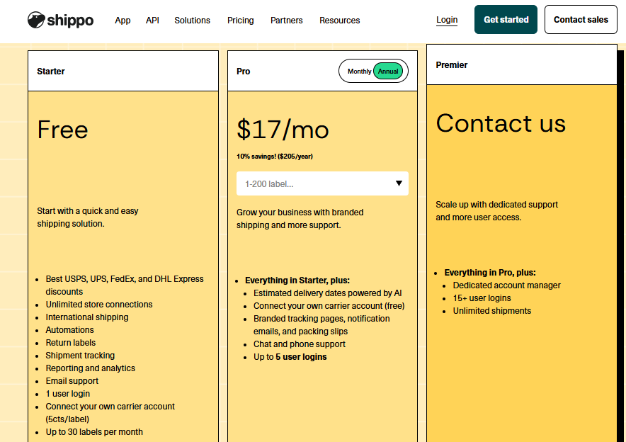
Task: Go to the Pricing page
Action: [x=240, y=21]
